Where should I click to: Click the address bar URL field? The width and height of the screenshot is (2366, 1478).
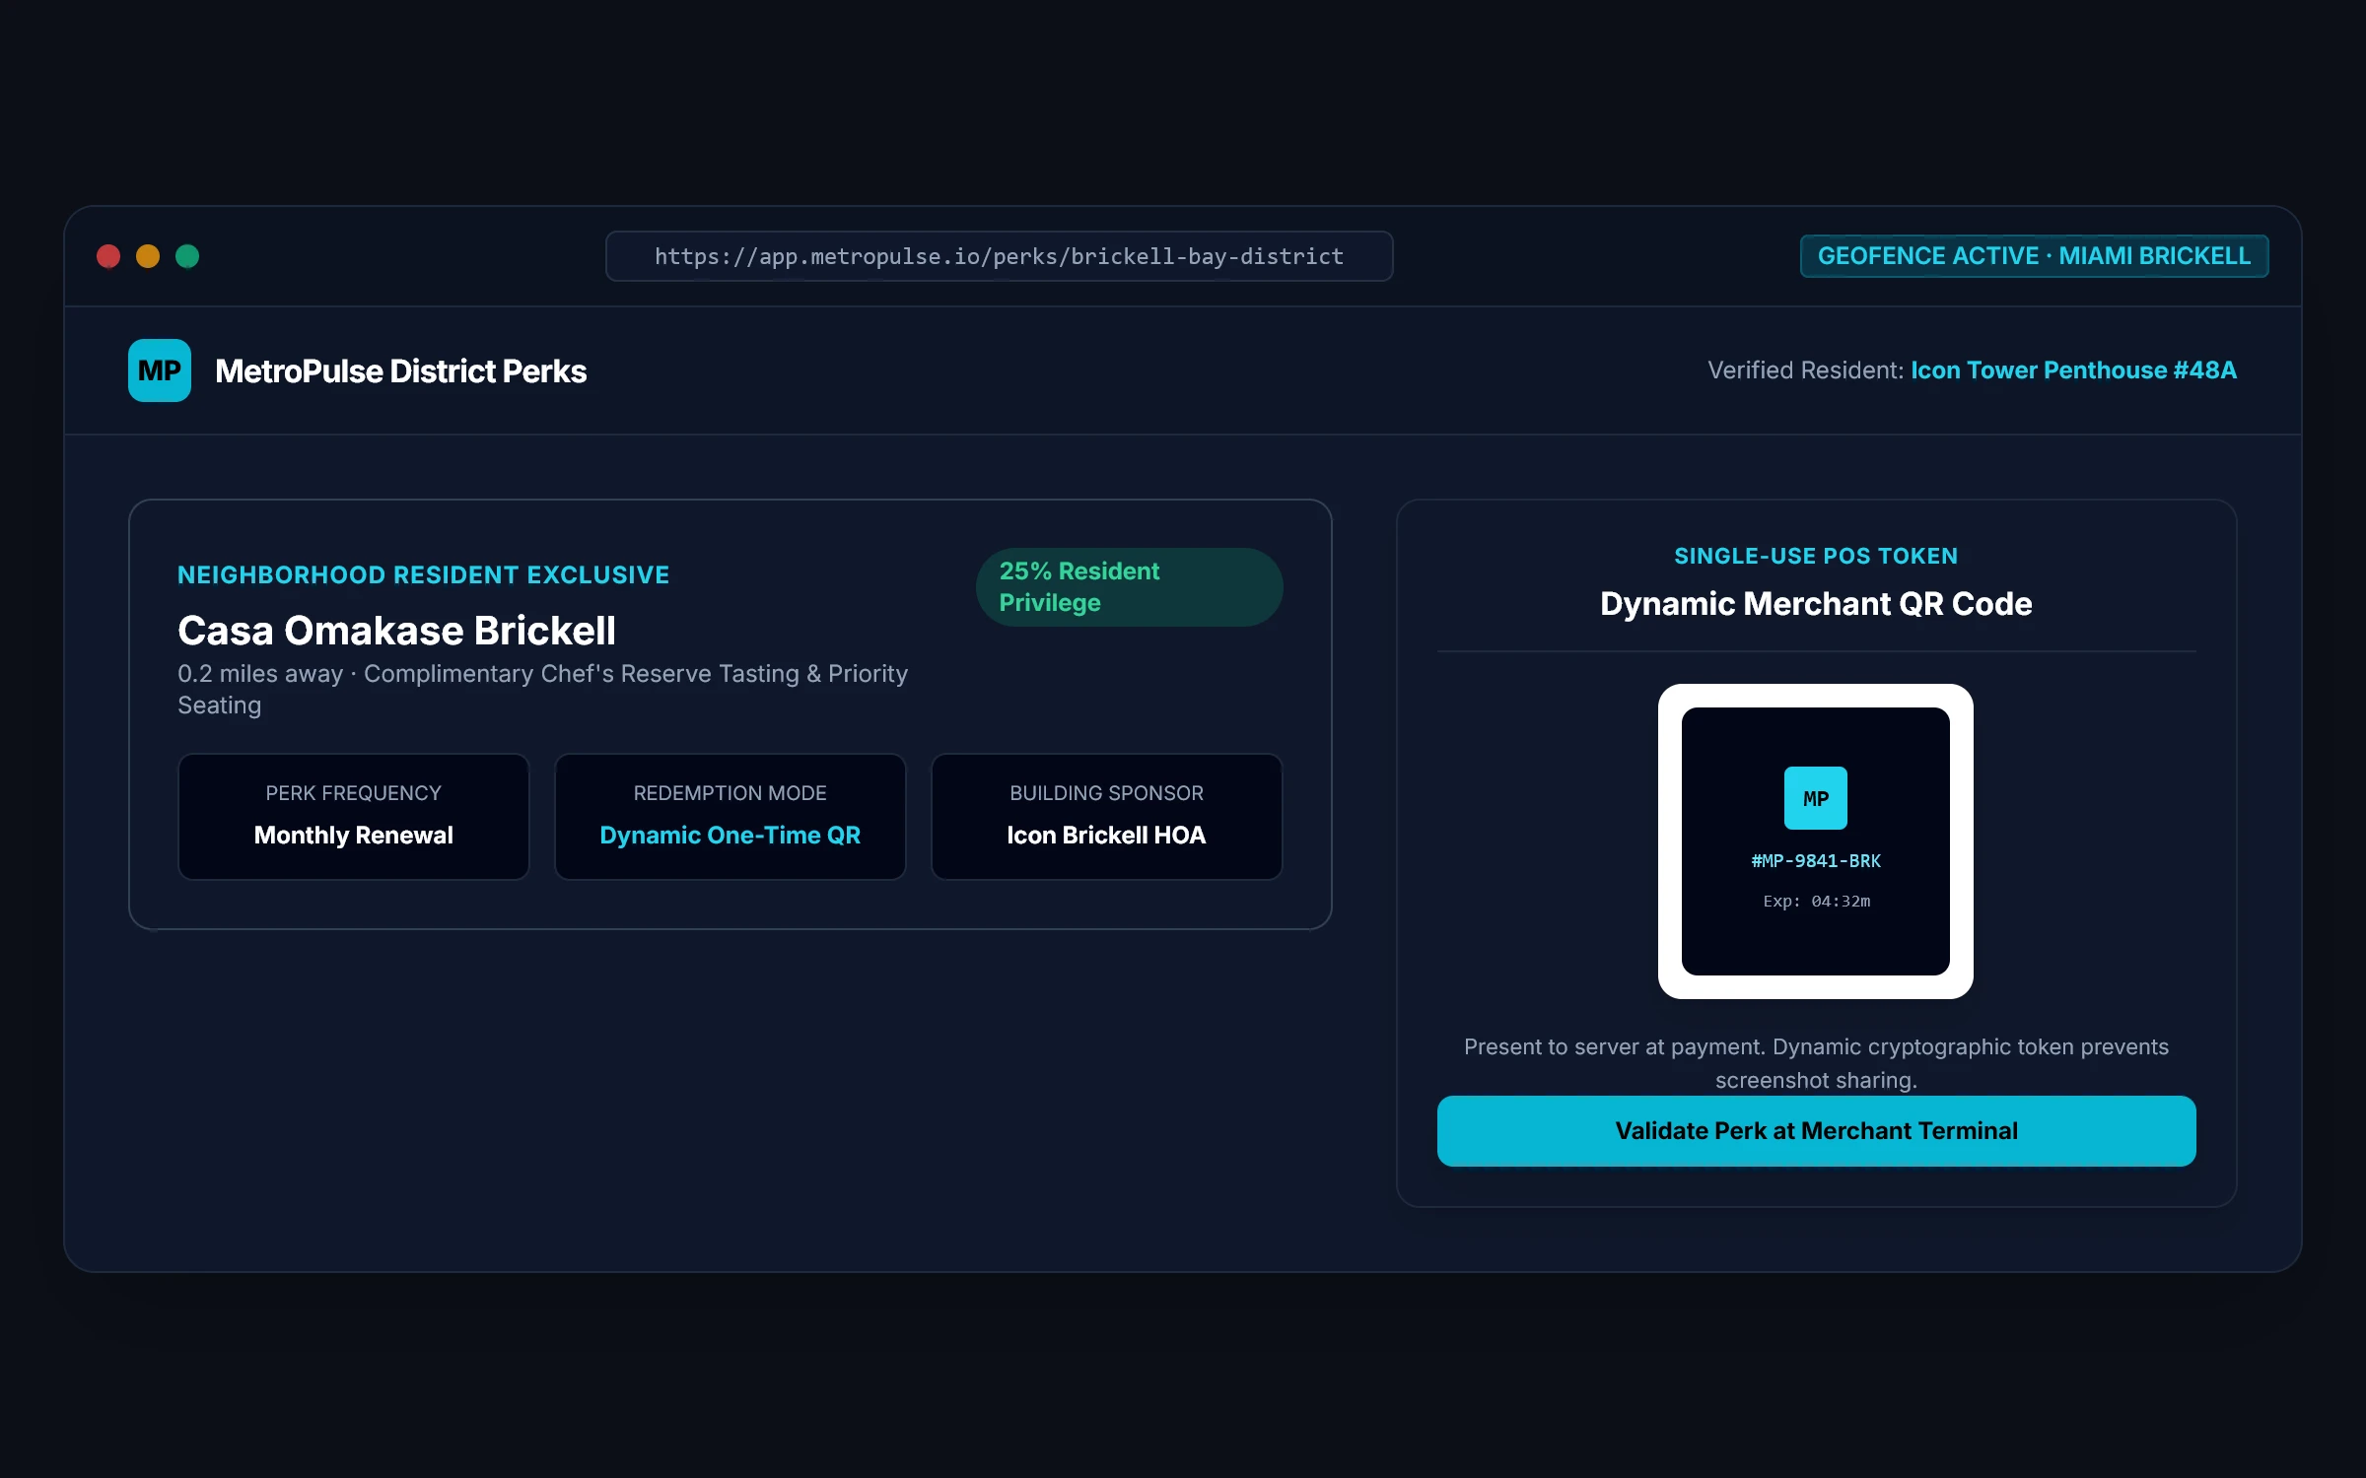tap(999, 256)
